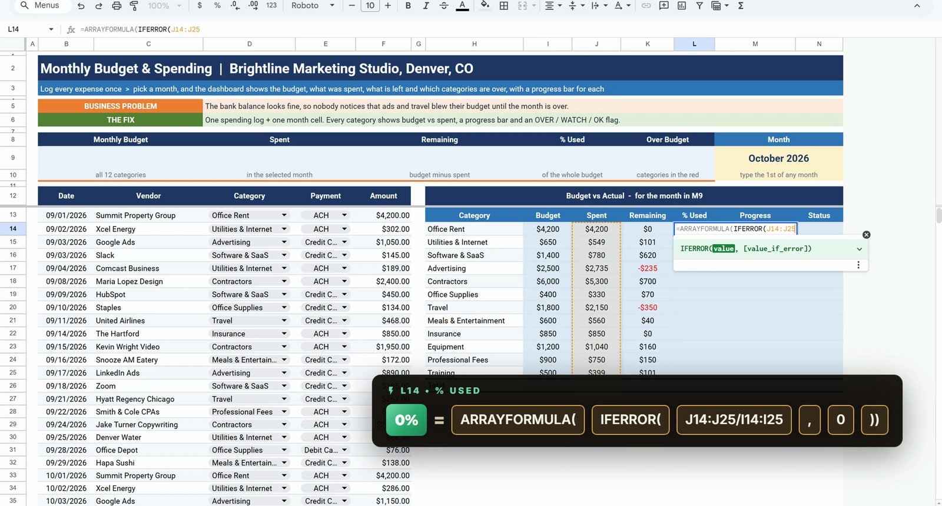Toggle italic formatting
This screenshot has height=506, width=942.
click(426, 5)
